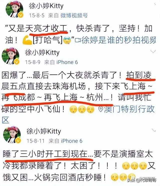The image size is (160, 186).
Task: Click location pin icon before 澳门
Action: [x=101, y=109]
